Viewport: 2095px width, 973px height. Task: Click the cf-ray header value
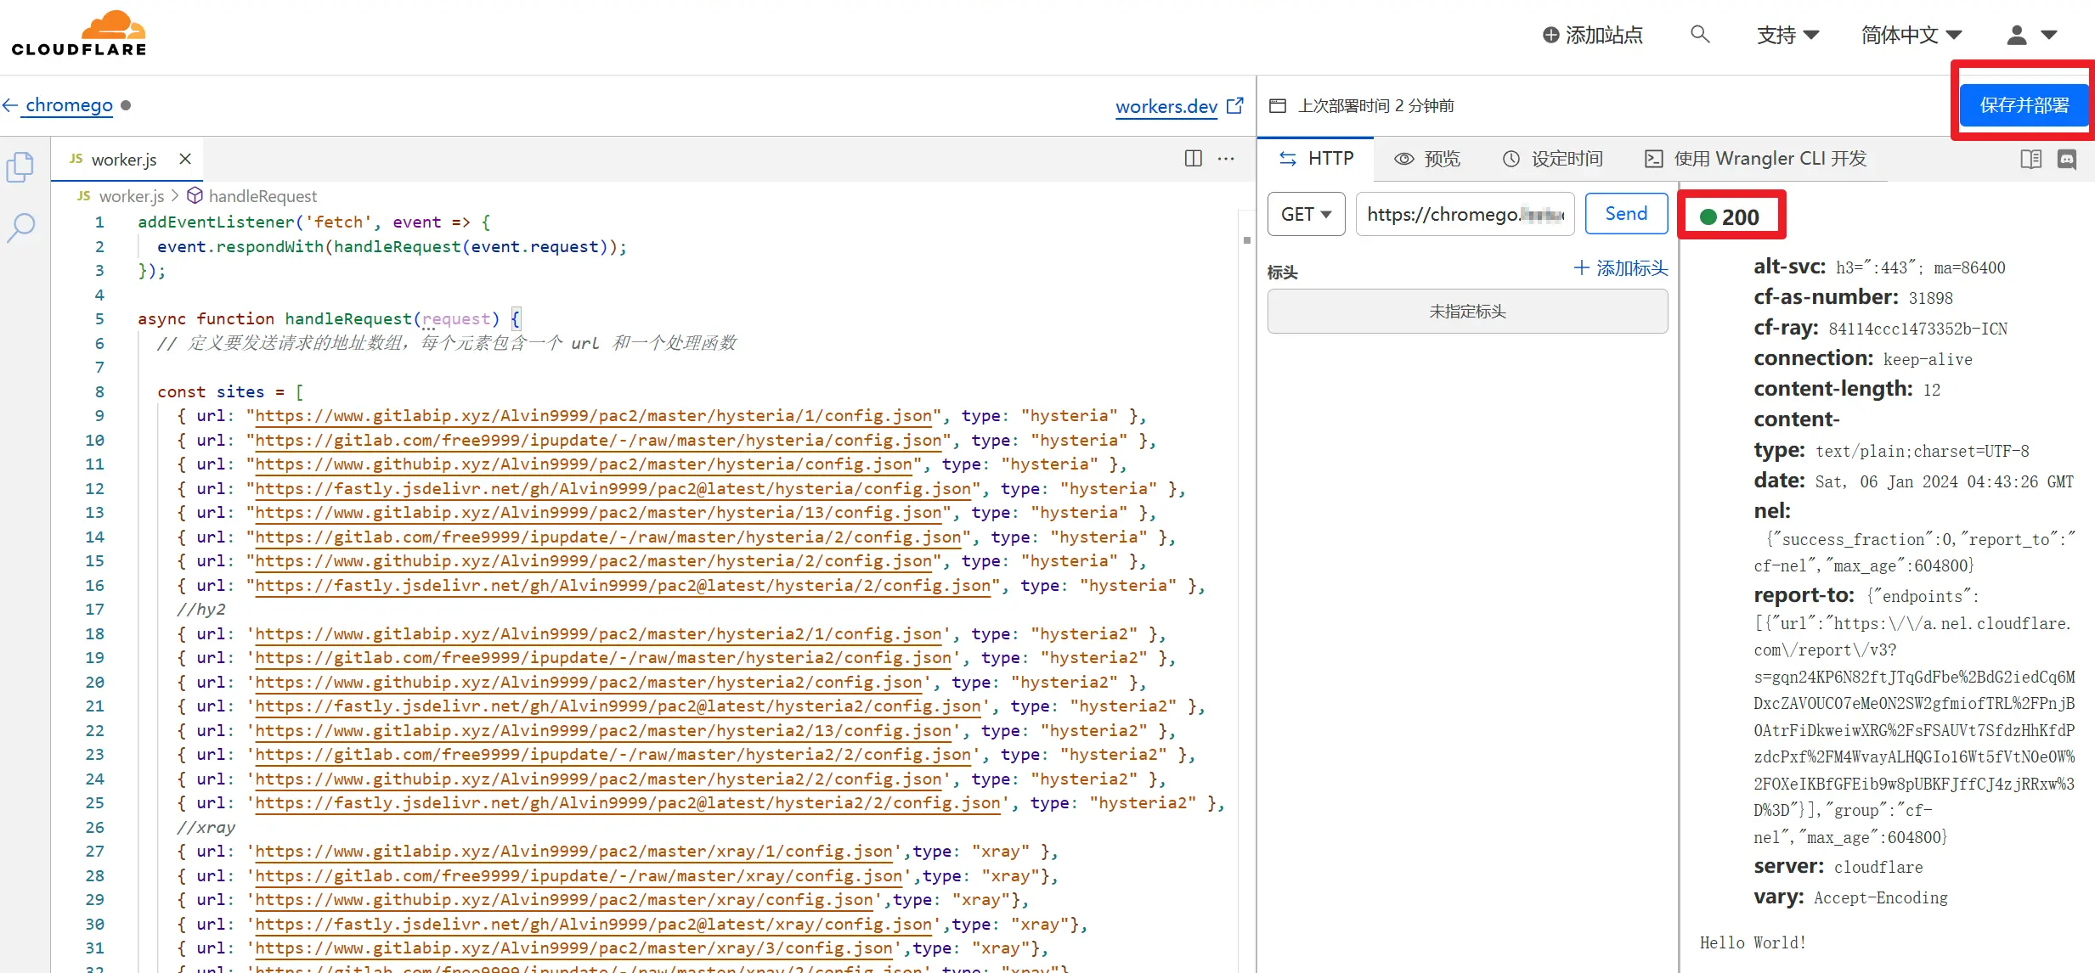point(1917,329)
